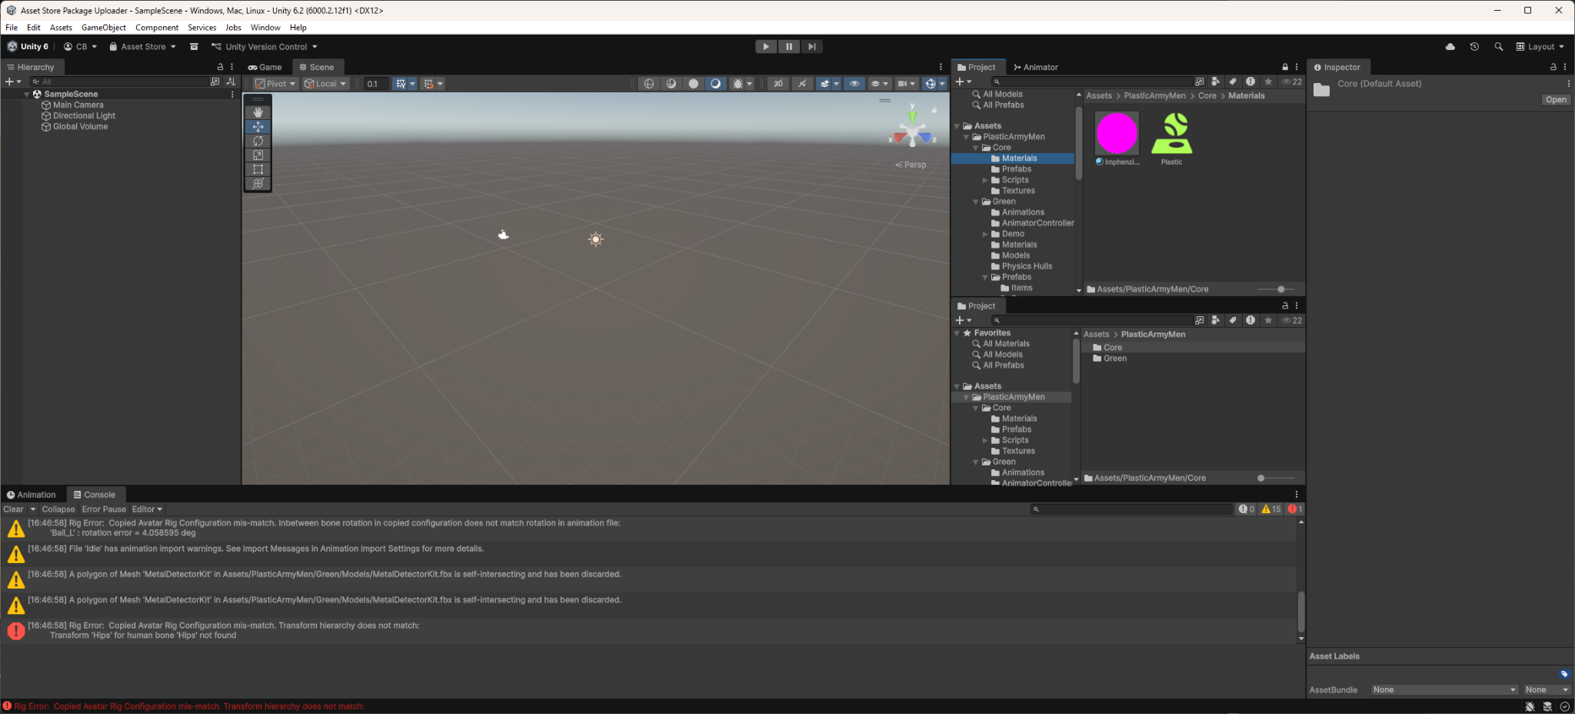1575x714 pixels.
Task: Toggle Console warnings count filter
Action: click(x=1271, y=509)
